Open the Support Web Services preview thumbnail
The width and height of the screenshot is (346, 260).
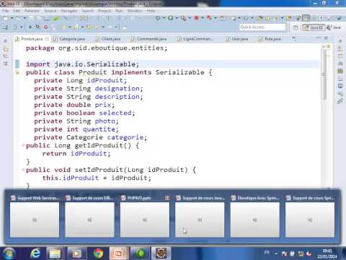(35, 220)
